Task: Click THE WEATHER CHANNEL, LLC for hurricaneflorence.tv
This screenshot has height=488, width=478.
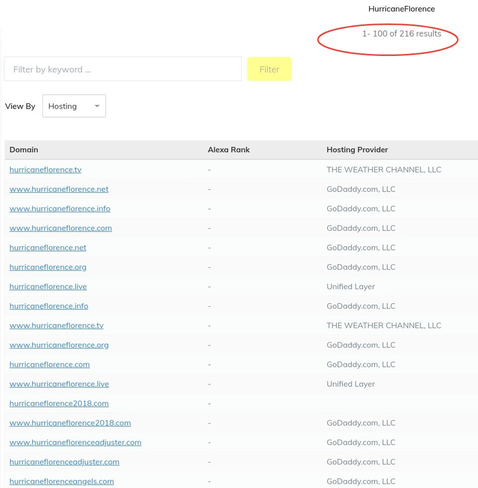Action: pyautogui.click(x=383, y=170)
